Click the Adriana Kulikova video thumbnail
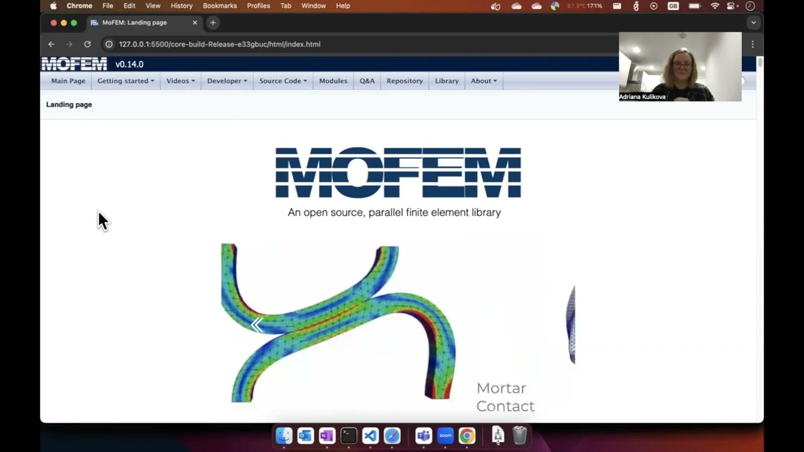Viewport: 804px width, 452px height. tap(680, 67)
